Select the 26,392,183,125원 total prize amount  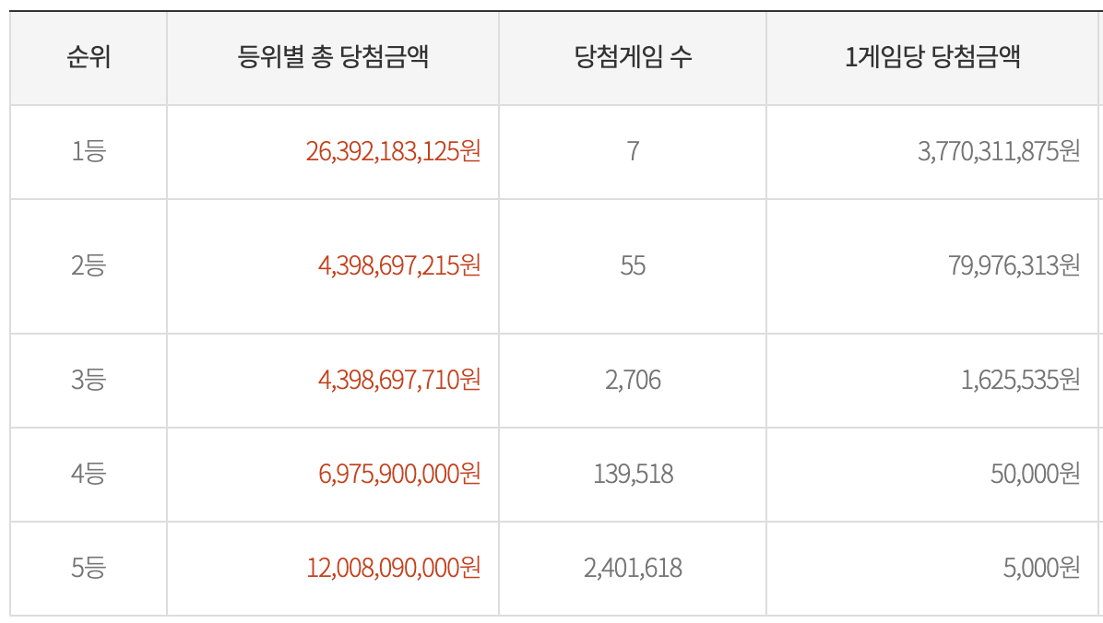[393, 151]
